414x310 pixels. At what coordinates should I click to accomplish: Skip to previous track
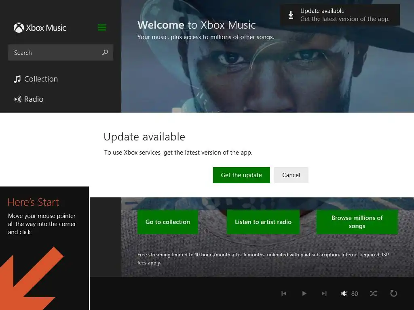[284, 293]
